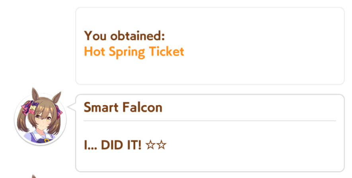This screenshot has height=178, width=352.
Task: Tap the 'I... DID IT!' message text
Action: point(113,145)
